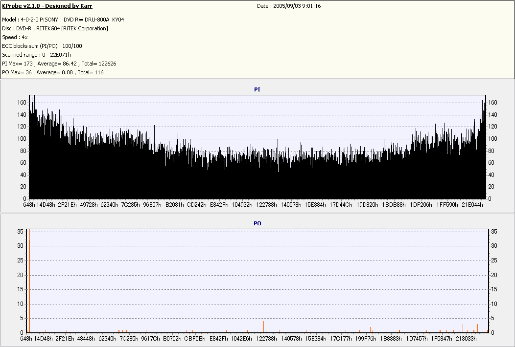Select the Model SONY DVD RW DRU-800A line
Viewport: 515px width, 347px height.
point(63,20)
